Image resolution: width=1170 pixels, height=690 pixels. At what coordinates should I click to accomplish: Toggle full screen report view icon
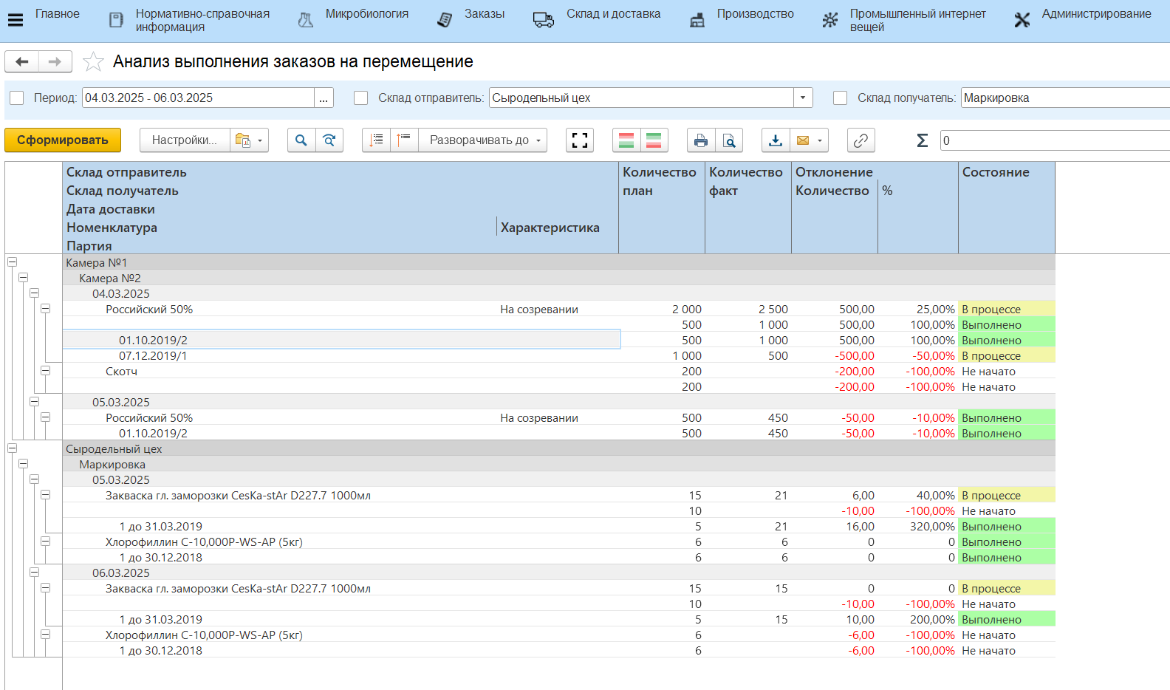click(x=580, y=140)
